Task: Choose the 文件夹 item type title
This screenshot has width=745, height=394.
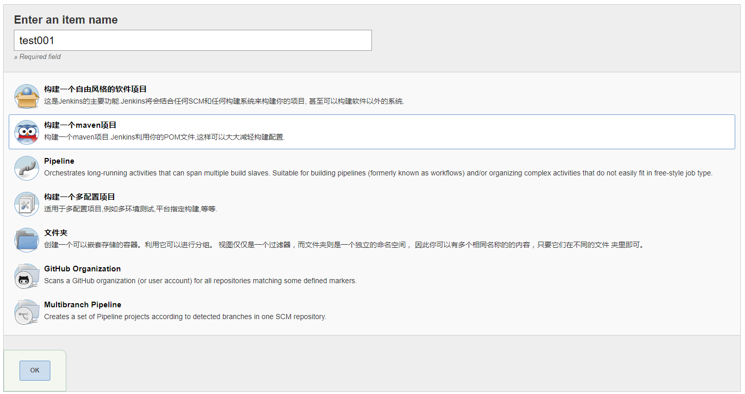Action: (x=56, y=233)
